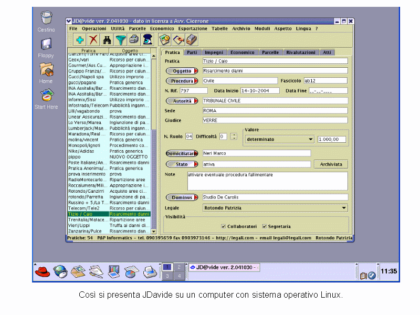Click the clipboard tray icon

pyautogui.click(x=363, y=276)
